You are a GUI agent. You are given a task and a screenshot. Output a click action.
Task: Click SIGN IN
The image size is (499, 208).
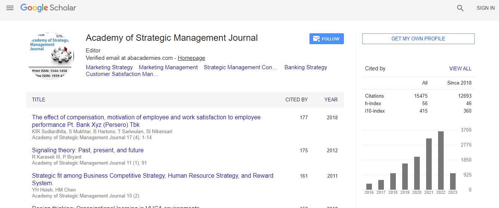pyautogui.click(x=486, y=8)
